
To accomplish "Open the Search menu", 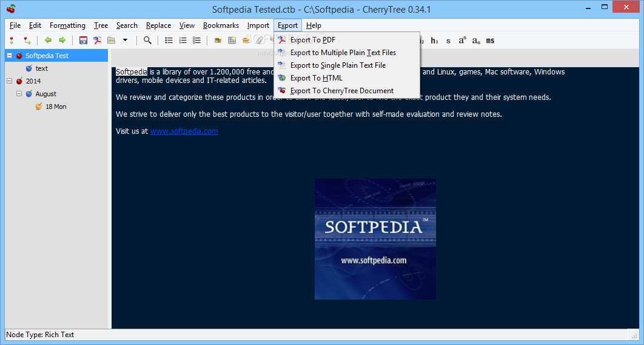I will coord(127,25).
